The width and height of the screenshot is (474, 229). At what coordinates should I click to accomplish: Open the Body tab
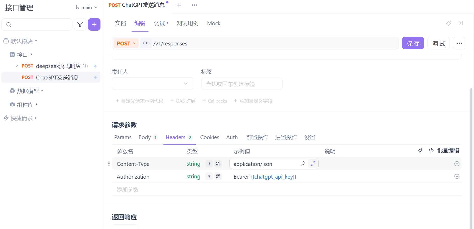pyautogui.click(x=148, y=137)
